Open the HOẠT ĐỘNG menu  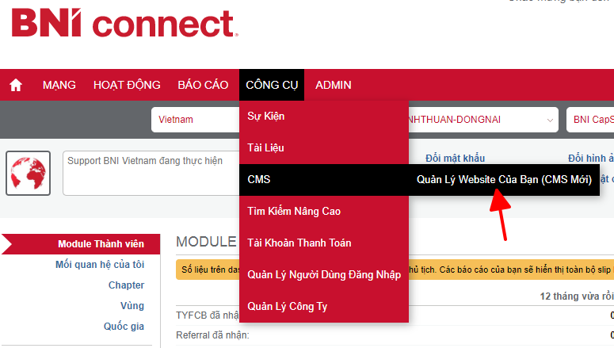pyautogui.click(x=127, y=85)
